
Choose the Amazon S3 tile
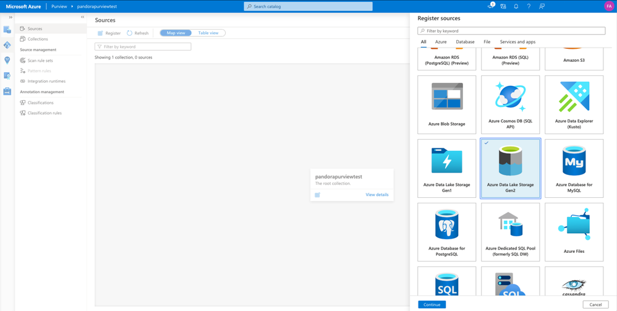[x=574, y=59]
